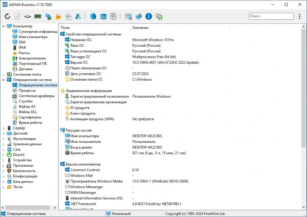307x217 pixels.
Task: Expand the DirectX tree node
Action: (3, 155)
